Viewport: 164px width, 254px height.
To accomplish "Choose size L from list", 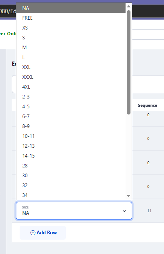I will (x=71, y=57).
